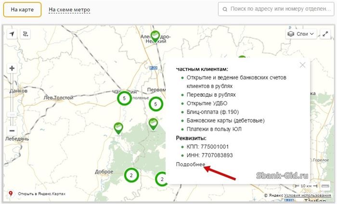Switch to the «На карте» tab
The image size is (337, 204).
(22, 10)
